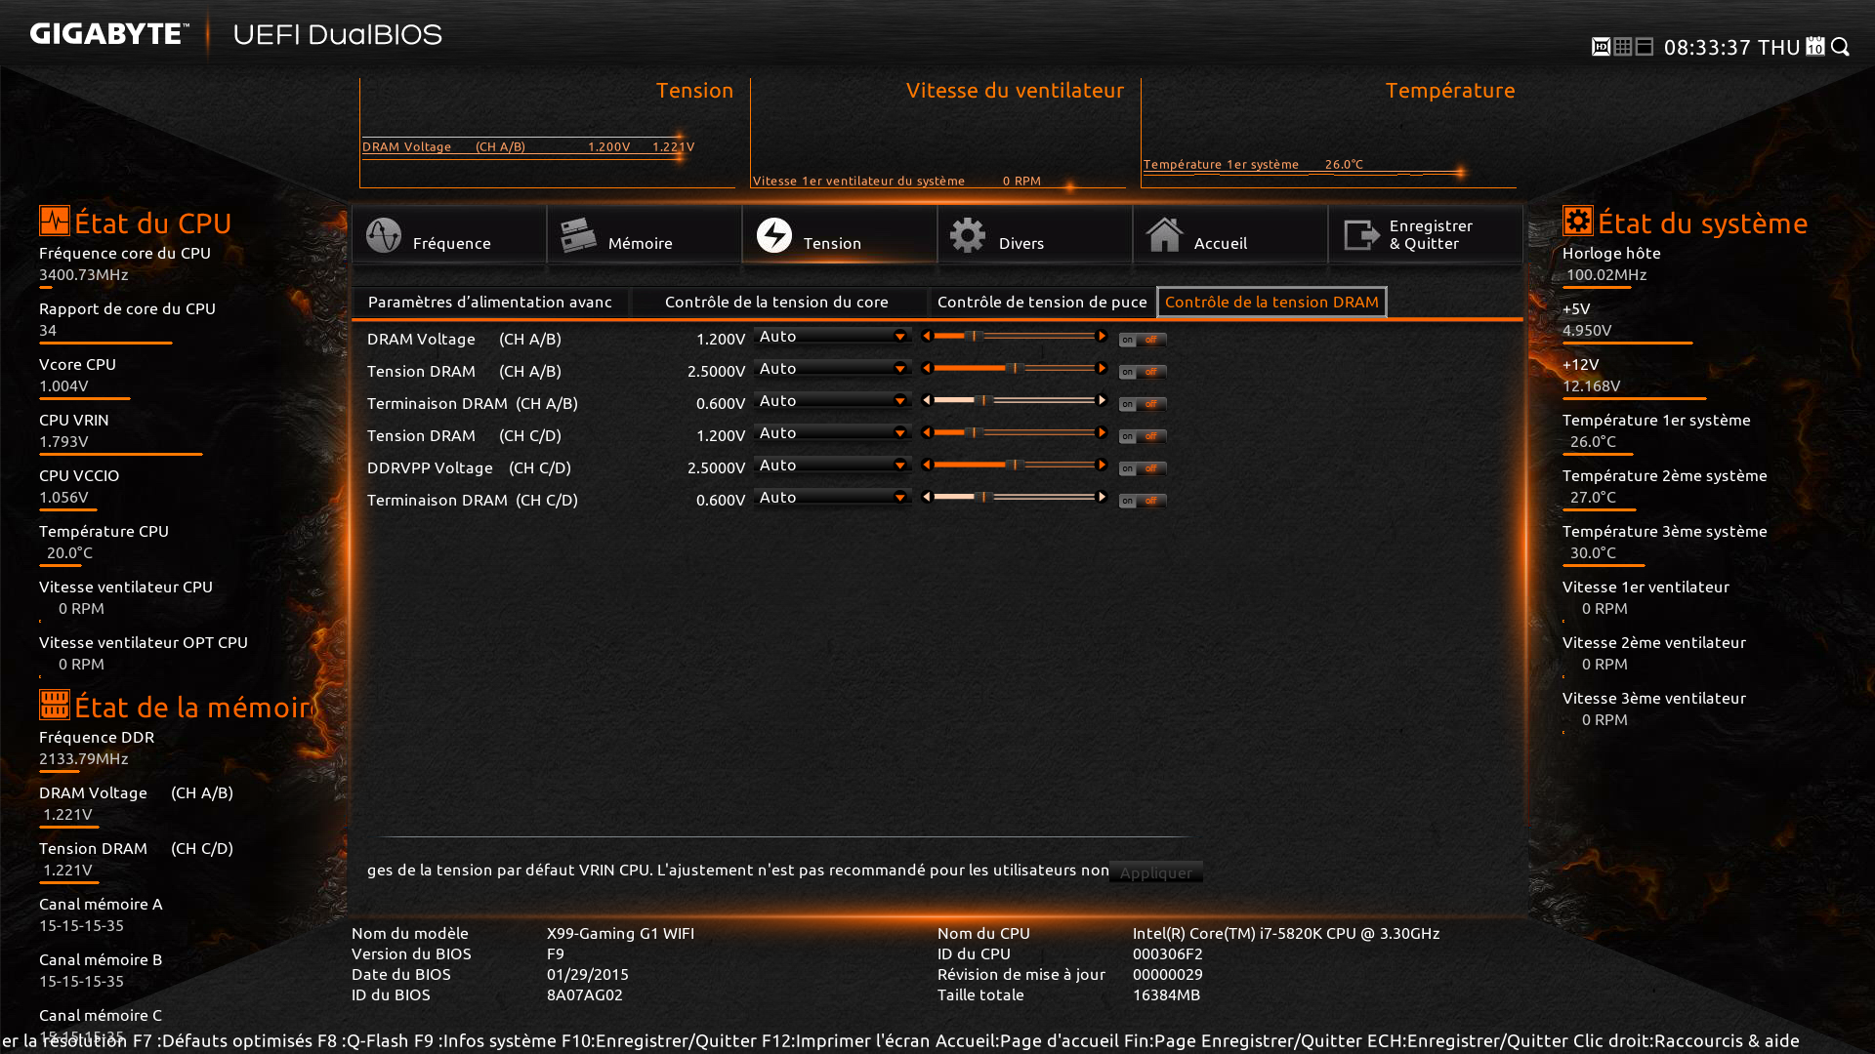Open Auto dropdown for Terminaison DRAM (CH A/B)
Screen dimensions: 1875x1054
(x=833, y=400)
